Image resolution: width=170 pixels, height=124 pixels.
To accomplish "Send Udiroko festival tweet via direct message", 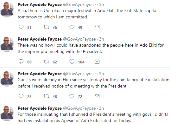I will pos(97,27).
